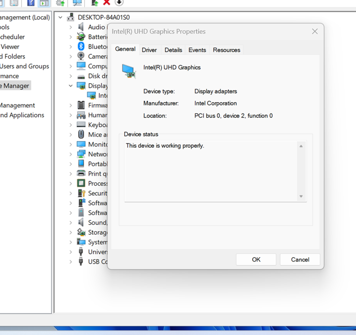Click the scan for hardware changes monitor icon
Viewport: 356px width, 335px height.
(77, 3)
